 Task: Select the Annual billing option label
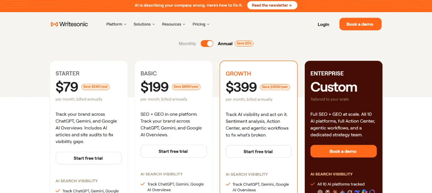coord(225,44)
